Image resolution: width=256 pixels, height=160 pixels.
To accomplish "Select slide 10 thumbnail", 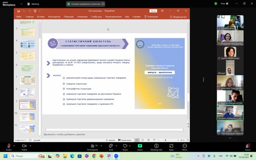I will click(27, 116).
